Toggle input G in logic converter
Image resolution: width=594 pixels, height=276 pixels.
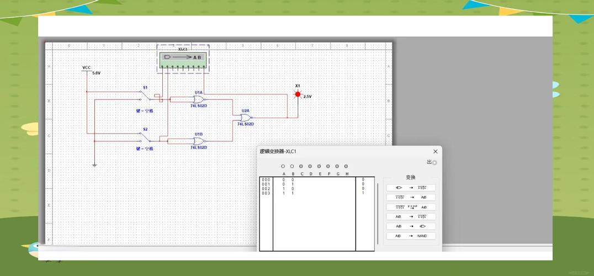click(337, 166)
